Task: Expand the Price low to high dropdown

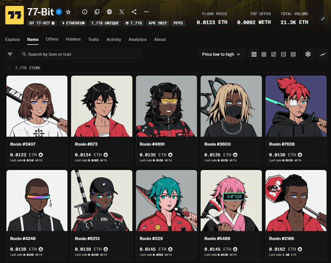Action: 221,54
